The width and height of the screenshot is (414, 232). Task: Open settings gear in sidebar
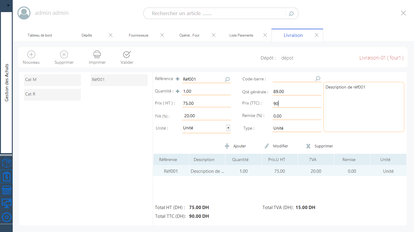tap(6, 217)
